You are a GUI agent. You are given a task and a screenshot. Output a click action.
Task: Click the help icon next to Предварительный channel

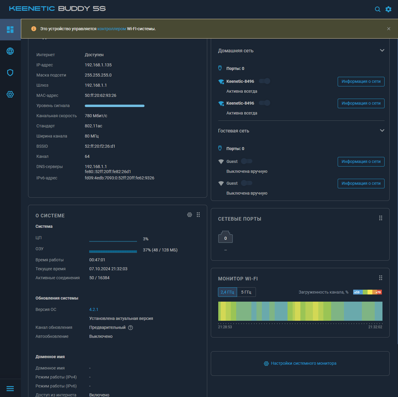130,327
